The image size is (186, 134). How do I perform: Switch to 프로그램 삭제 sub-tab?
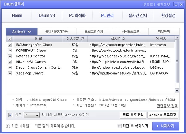[x=94, y=32]
